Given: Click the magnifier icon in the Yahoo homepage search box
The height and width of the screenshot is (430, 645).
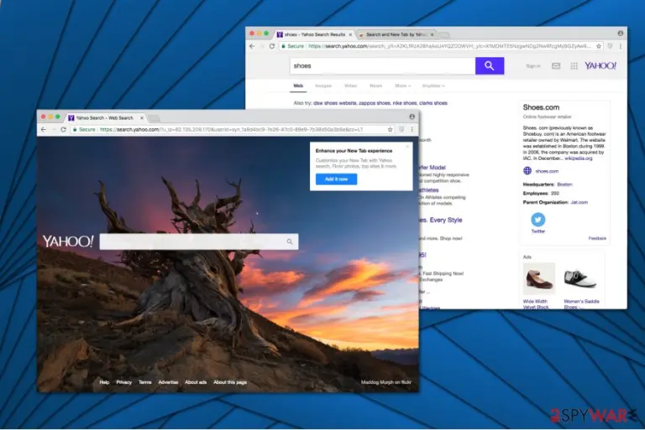Looking at the screenshot, I should tap(290, 241).
